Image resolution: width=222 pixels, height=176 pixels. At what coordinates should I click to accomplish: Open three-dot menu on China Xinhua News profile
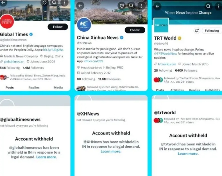(x=141, y=6)
